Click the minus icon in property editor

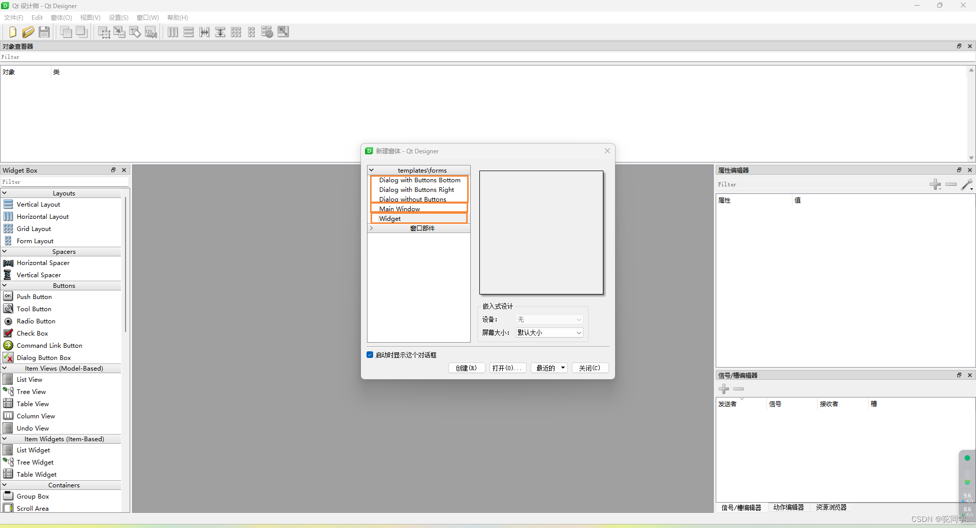pyautogui.click(x=951, y=184)
